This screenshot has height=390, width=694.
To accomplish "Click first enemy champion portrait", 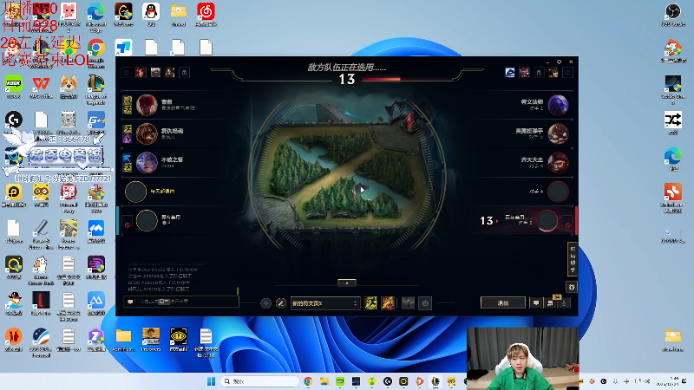I will [558, 105].
